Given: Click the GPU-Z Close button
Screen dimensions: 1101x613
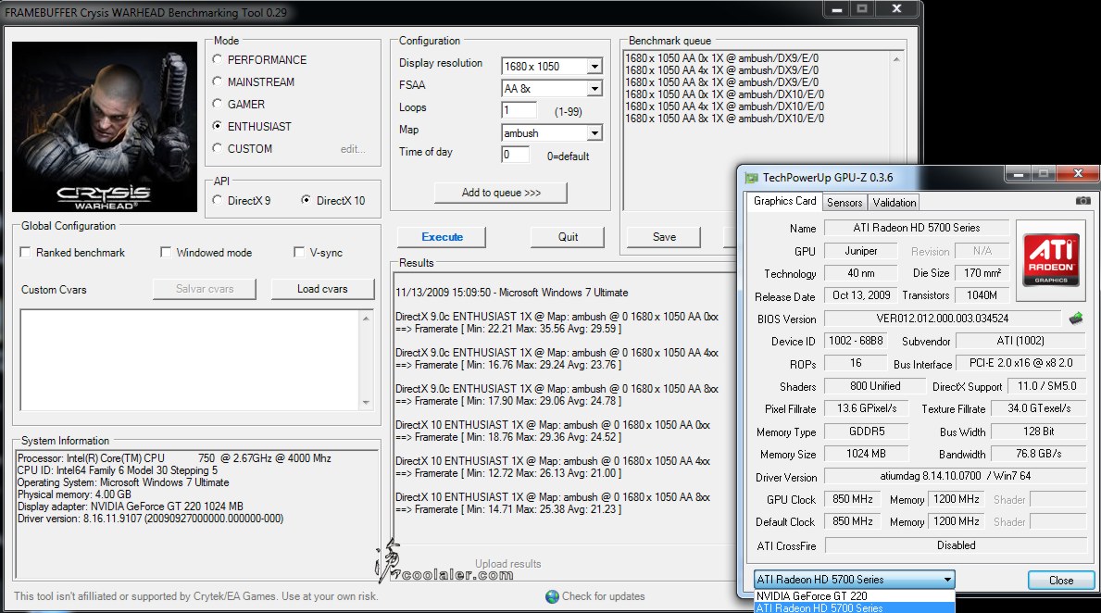Looking at the screenshot, I should click(x=1061, y=580).
